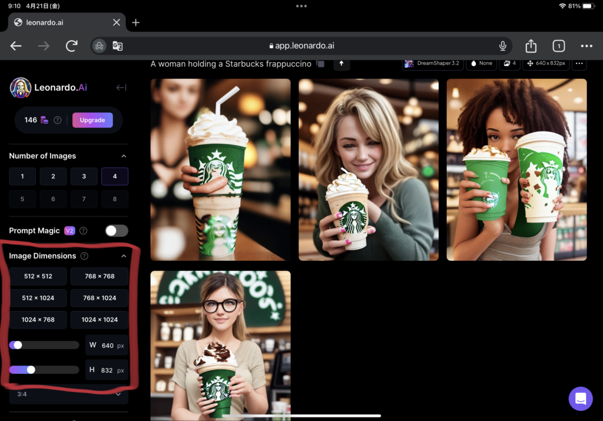Viewport: 603px width, 421px height.
Task: Open the blonde woman generated image
Action: pyautogui.click(x=369, y=170)
